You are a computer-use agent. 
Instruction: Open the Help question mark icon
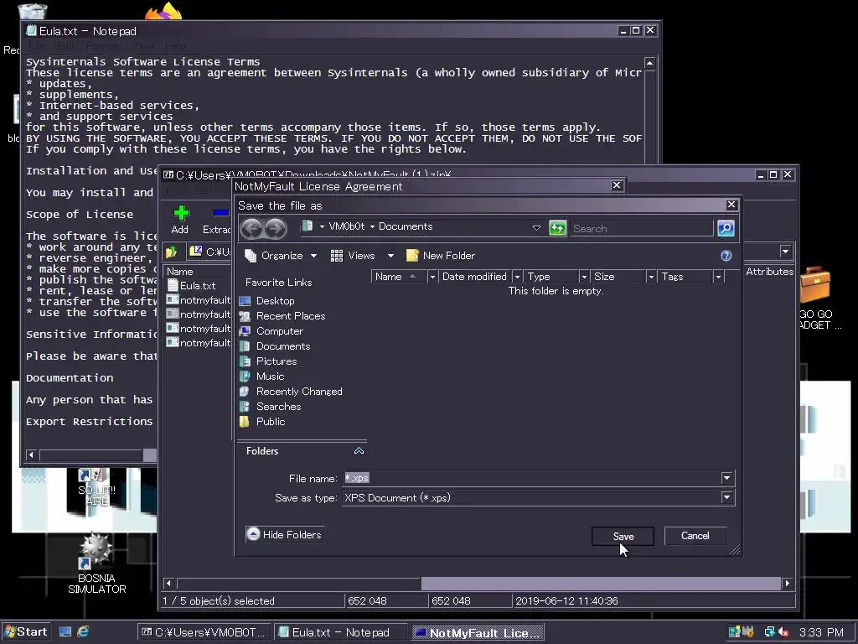pos(726,256)
